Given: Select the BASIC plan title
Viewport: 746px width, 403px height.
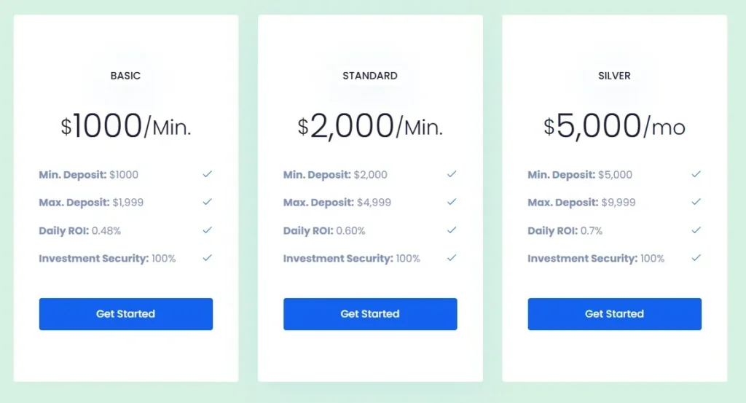Looking at the screenshot, I should tap(125, 76).
